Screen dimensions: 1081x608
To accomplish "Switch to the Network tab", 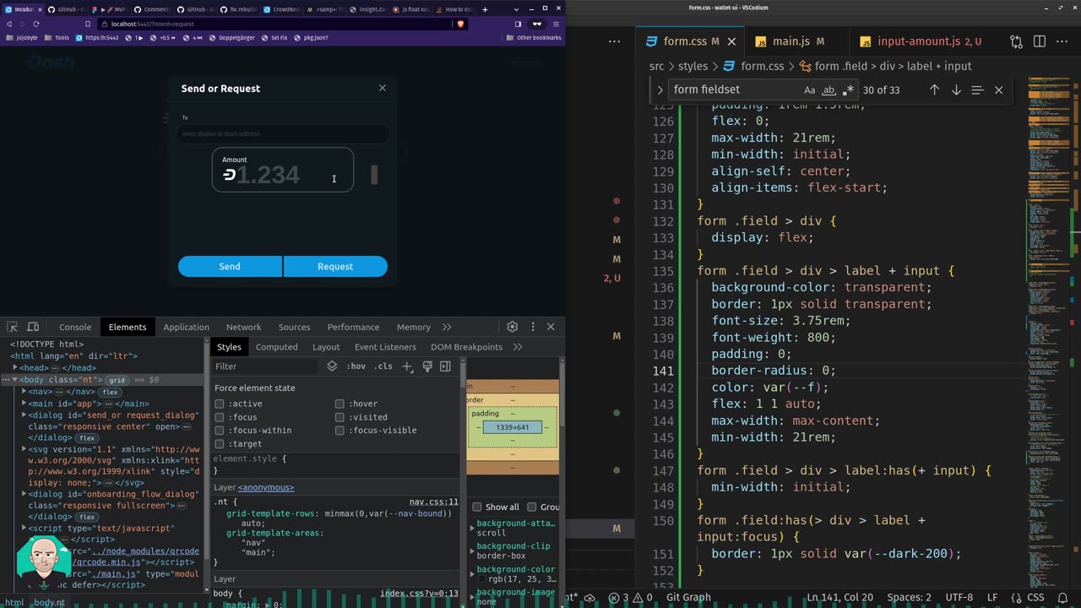I will coord(243,327).
